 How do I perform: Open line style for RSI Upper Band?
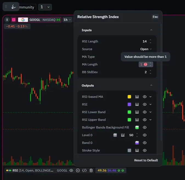click(x=137, y=120)
